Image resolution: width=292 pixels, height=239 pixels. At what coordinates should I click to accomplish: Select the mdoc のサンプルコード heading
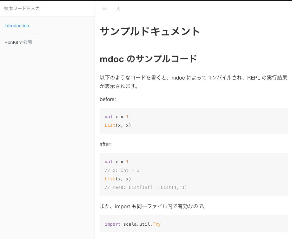point(148,59)
